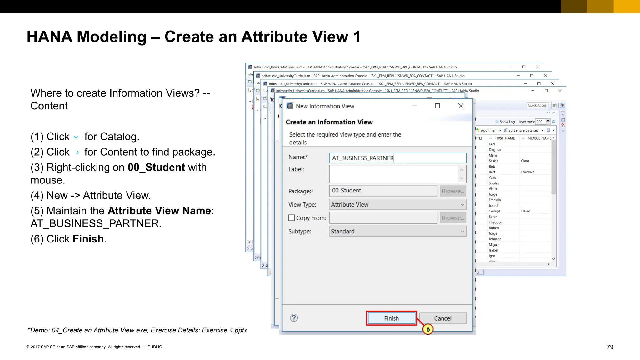The image size is (640, 360).
Task: Click the FIRST_NAME column header
Action: click(503, 138)
